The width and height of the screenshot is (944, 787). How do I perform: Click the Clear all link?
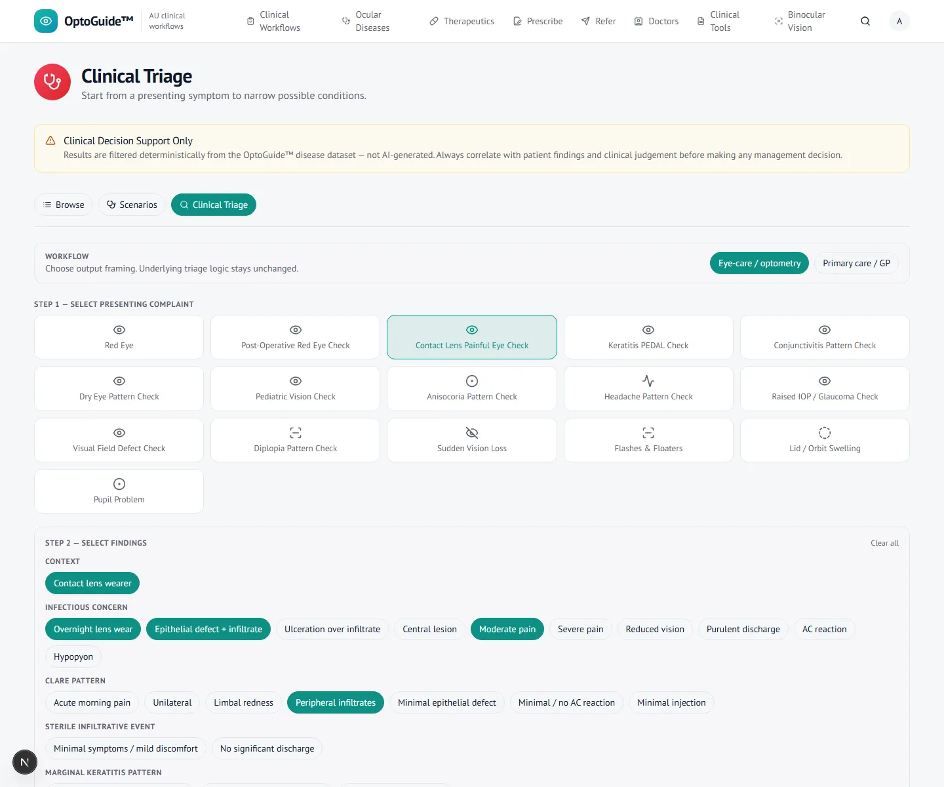884,543
